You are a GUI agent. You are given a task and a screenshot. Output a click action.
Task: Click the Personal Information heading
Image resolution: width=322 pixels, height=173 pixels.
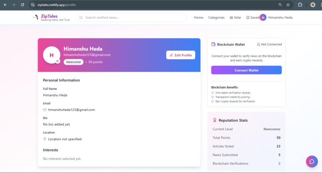click(62, 80)
